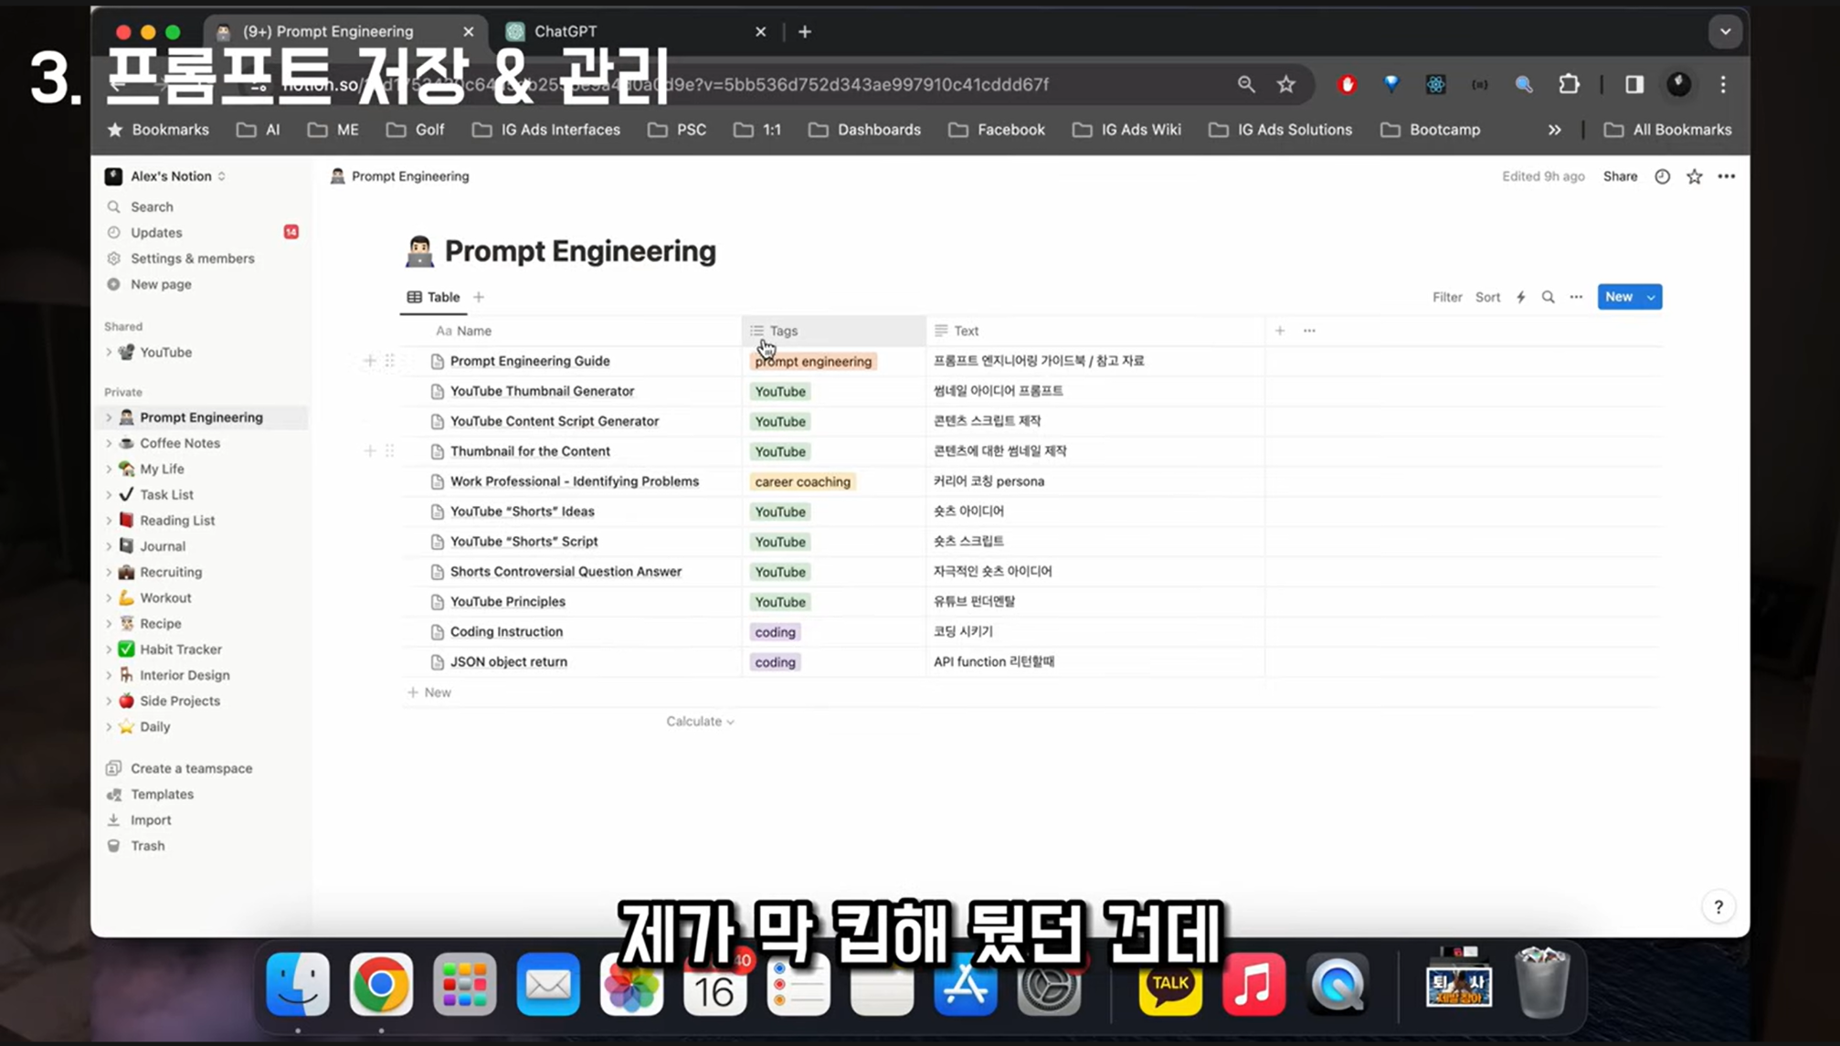Open the Sort option

(x=1487, y=297)
